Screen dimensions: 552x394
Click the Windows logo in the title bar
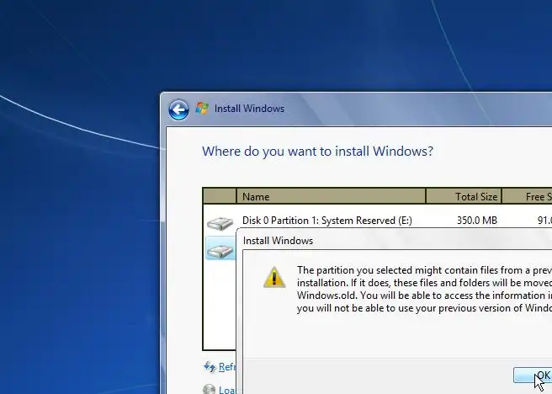pyautogui.click(x=202, y=109)
